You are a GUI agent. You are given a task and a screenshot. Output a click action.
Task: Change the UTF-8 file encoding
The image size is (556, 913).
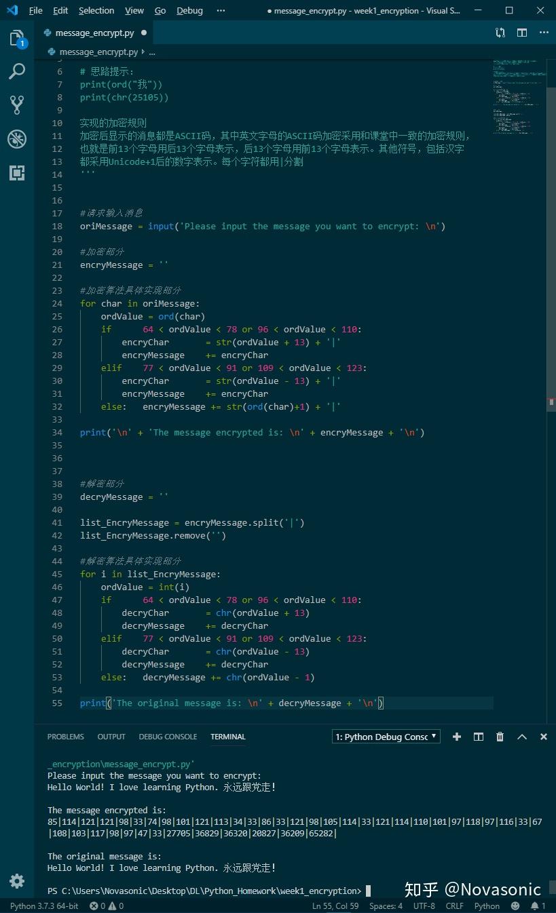tap(424, 906)
